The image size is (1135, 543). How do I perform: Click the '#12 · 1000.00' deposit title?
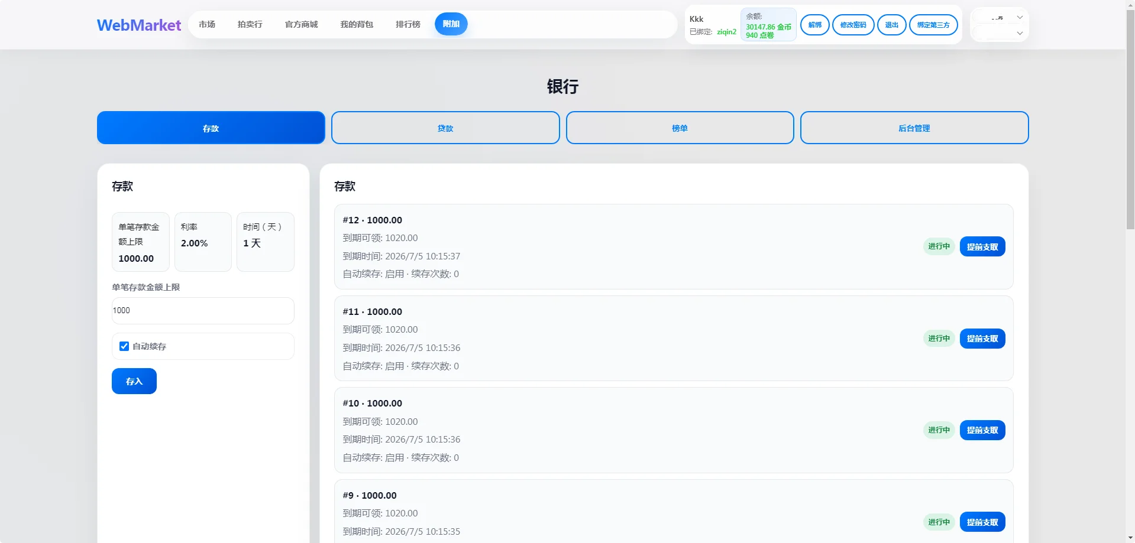(x=373, y=220)
